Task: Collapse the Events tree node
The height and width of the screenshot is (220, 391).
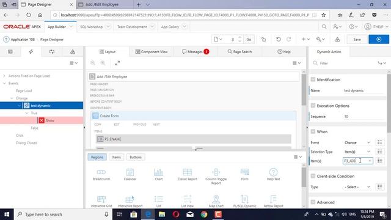Action: (x=4, y=83)
